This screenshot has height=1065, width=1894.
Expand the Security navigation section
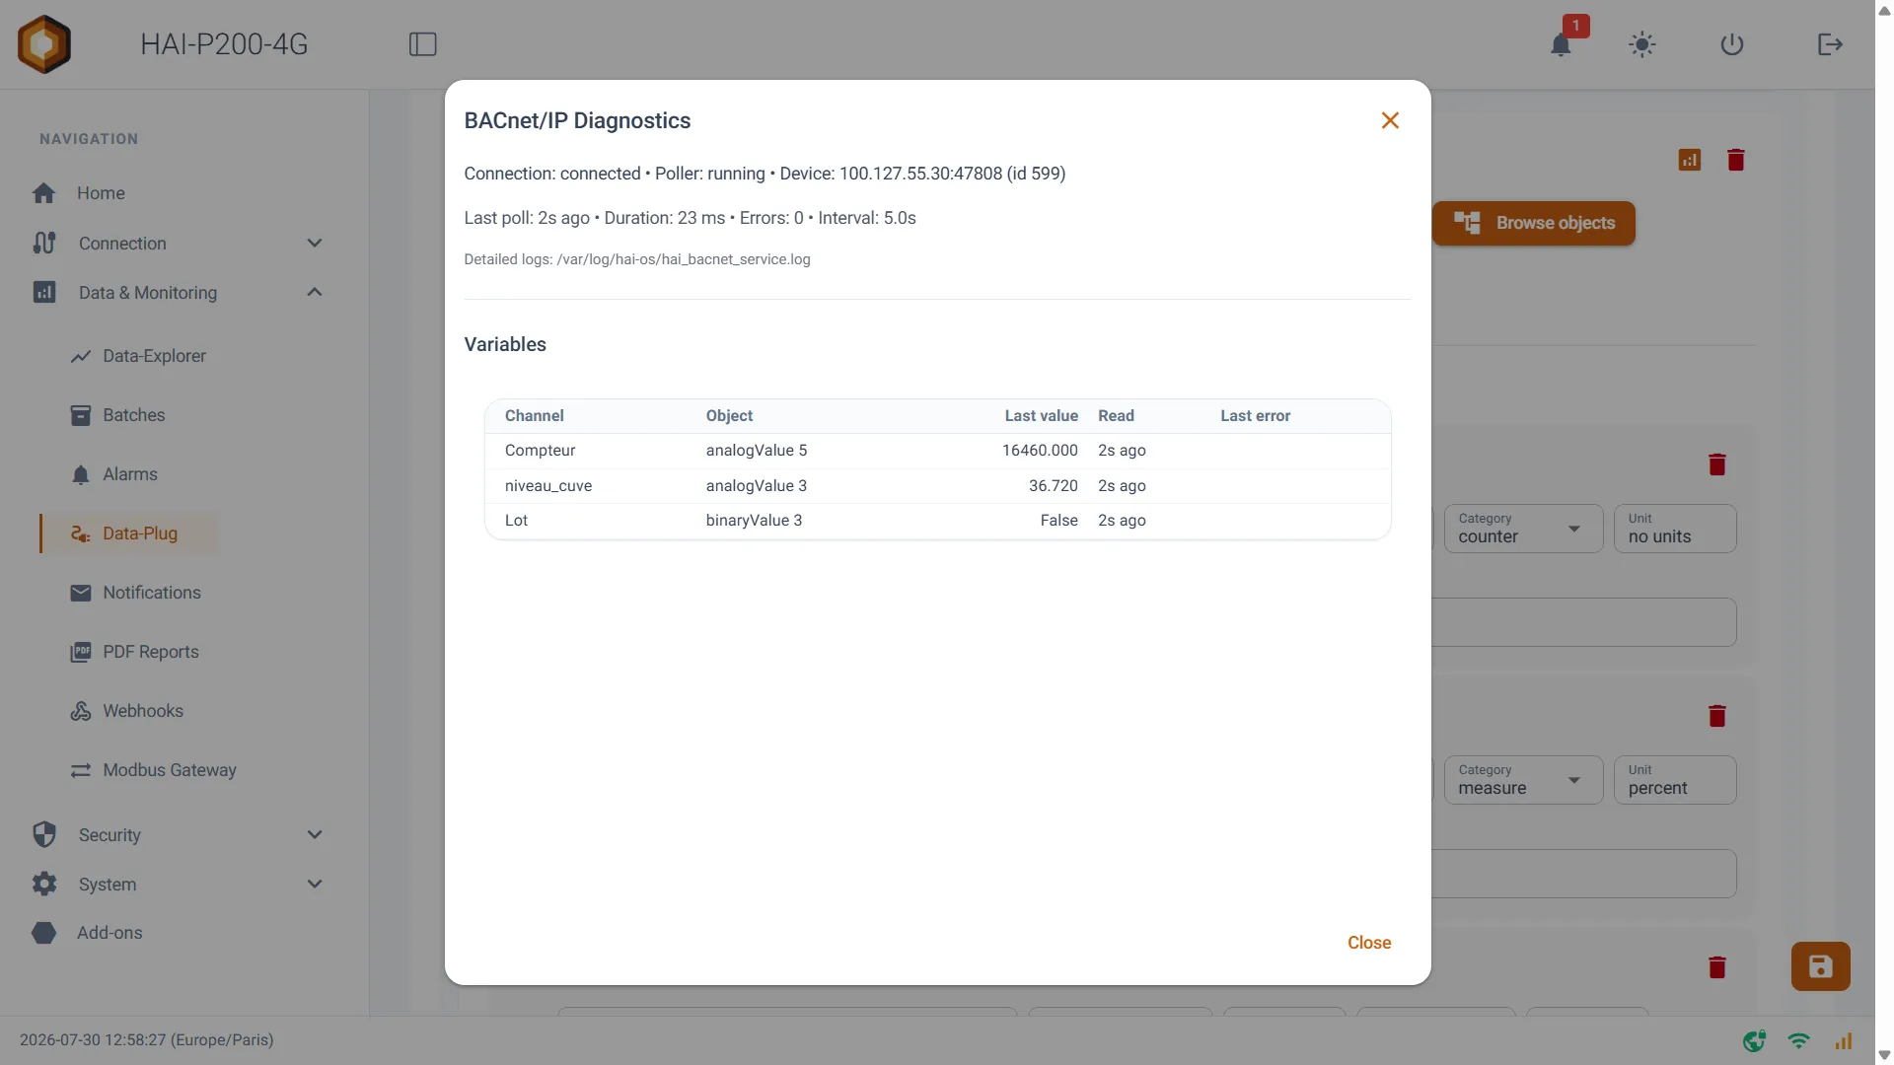click(x=178, y=834)
